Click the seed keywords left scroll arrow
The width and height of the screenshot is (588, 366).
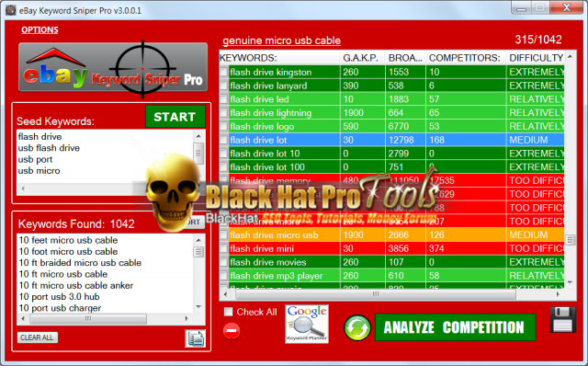click(x=23, y=189)
